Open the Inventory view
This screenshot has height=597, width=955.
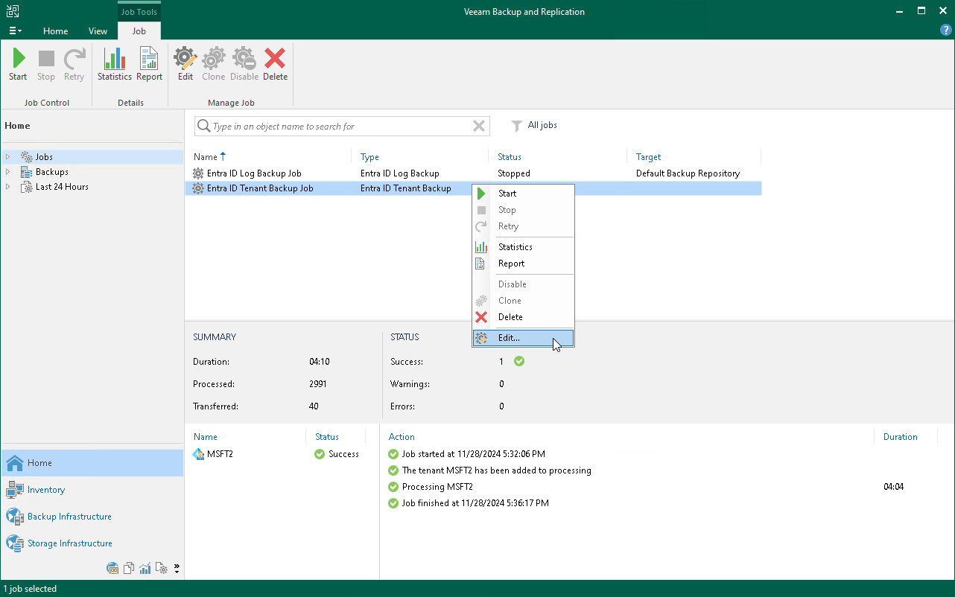(92, 490)
